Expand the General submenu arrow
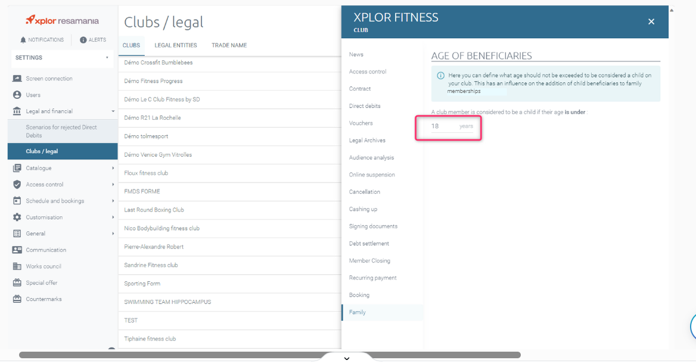This screenshot has height=363, width=696. [x=113, y=234]
